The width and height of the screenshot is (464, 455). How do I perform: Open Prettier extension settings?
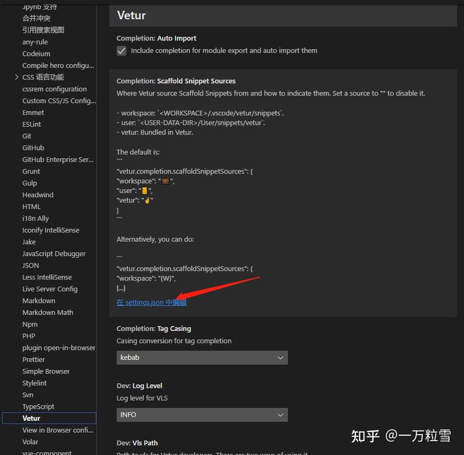point(33,359)
